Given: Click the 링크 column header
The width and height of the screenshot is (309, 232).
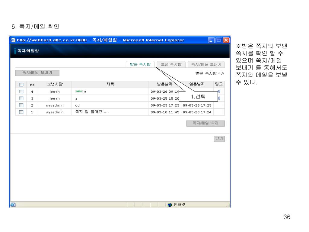Looking at the screenshot, I should [219, 84].
